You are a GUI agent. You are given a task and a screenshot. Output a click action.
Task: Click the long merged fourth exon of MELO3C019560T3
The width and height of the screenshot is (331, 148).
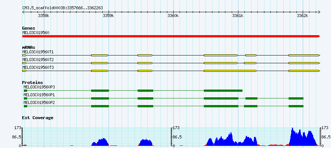(230, 71)
